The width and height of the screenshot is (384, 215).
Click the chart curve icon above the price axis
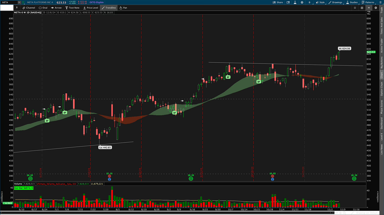click(369, 12)
